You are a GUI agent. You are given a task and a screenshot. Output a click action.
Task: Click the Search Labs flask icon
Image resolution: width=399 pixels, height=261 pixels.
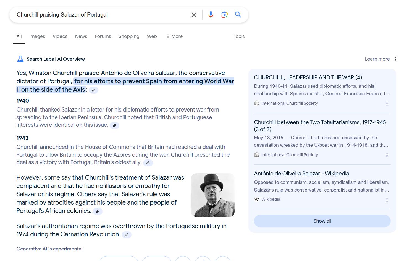[x=20, y=59]
